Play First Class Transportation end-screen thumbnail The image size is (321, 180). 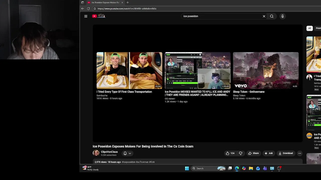click(x=129, y=70)
